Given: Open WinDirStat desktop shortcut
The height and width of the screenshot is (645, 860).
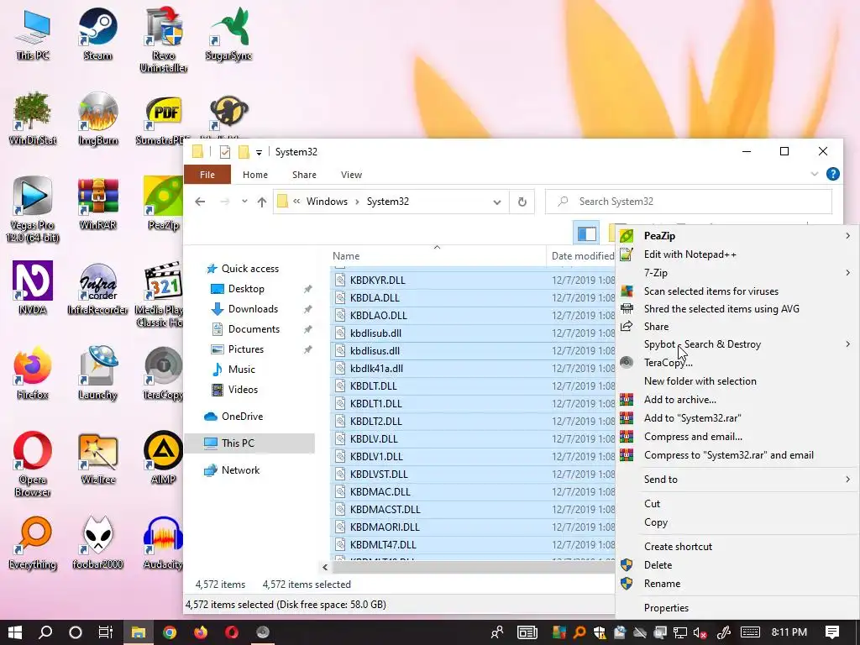Looking at the screenshot, I should [33, 118].
